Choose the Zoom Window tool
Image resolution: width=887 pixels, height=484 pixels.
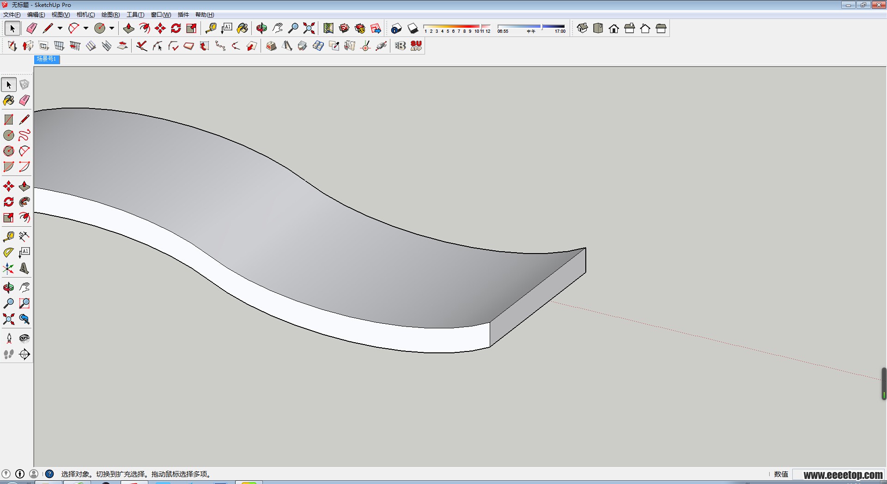pos(24,303)
